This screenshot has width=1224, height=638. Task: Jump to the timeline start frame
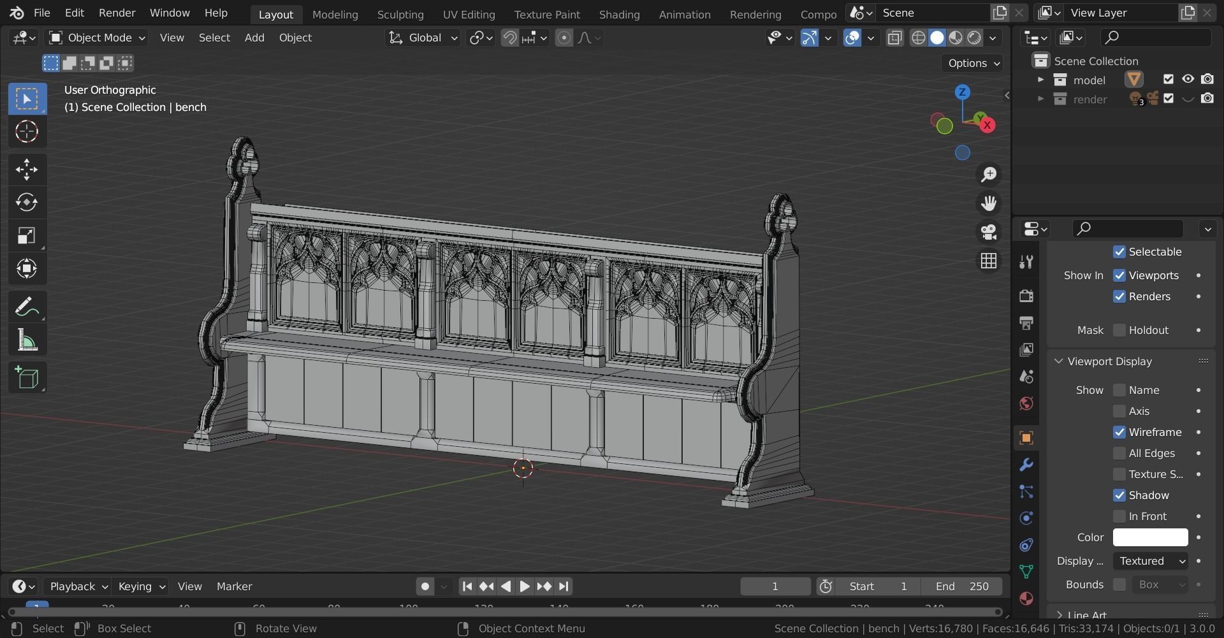[467, 586]
